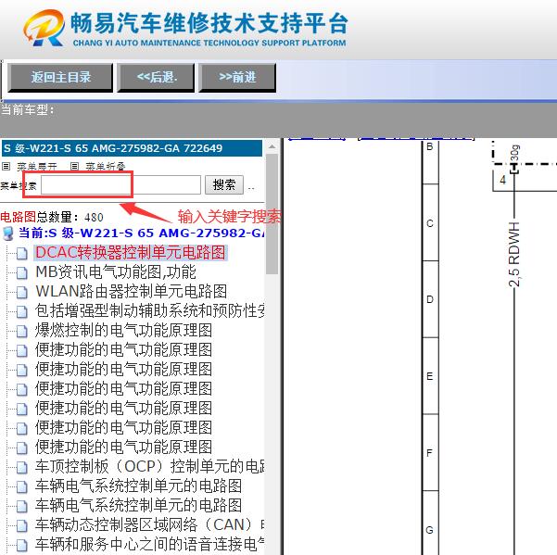Open WLAN路由器控制单元电路图

(x=131, y=292)
